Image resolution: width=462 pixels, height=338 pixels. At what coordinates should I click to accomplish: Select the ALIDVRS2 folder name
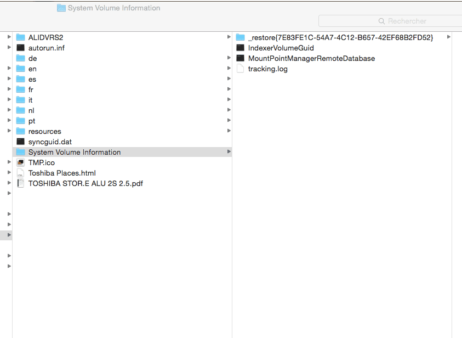[45, 37]
